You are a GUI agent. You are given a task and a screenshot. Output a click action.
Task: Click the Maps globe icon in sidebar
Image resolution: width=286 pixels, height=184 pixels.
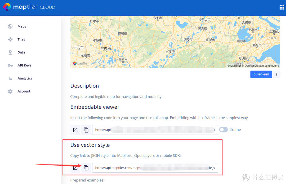10,26
